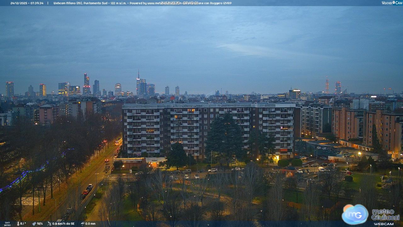Click the 0.0 mm rainfall value
Screen dimensions: 403x227
90,224
